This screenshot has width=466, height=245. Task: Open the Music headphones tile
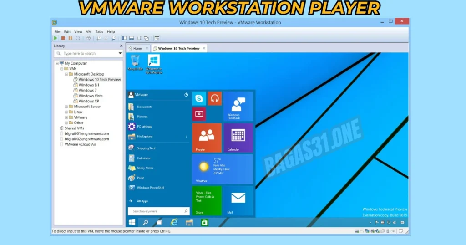215,98
